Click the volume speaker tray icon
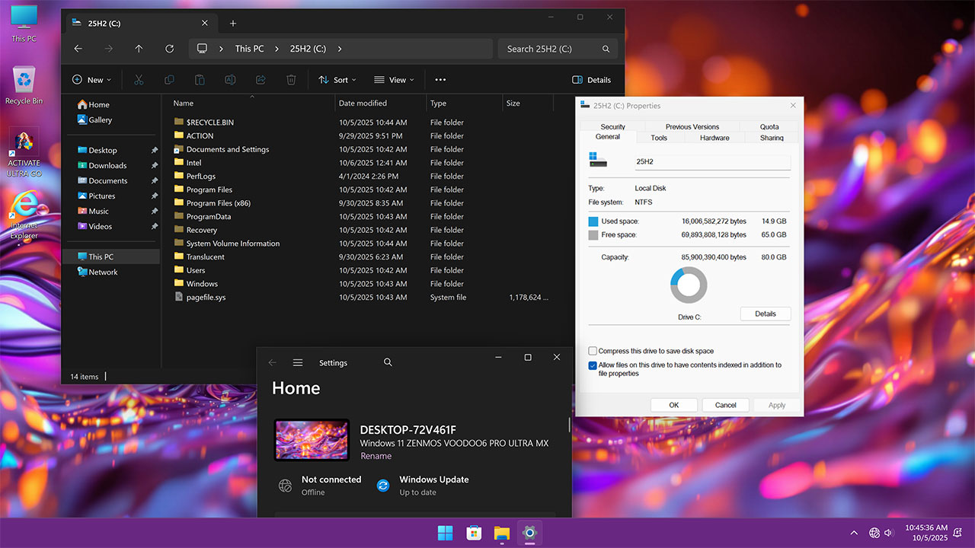This screenshot has height=548, width=975. pos(889,533)
